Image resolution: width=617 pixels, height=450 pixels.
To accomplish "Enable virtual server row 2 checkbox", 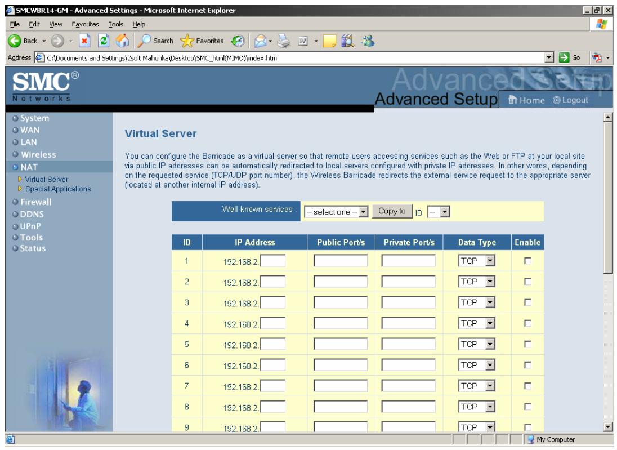I will (x=527, y=282).
